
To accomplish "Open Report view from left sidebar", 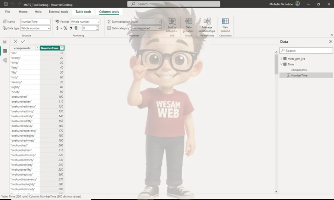I will 5,42.
